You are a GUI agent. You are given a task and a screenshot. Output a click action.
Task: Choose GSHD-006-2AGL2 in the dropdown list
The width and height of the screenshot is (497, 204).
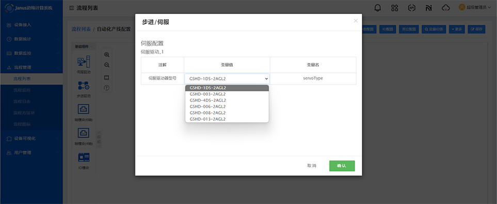[x=227, y=106]
